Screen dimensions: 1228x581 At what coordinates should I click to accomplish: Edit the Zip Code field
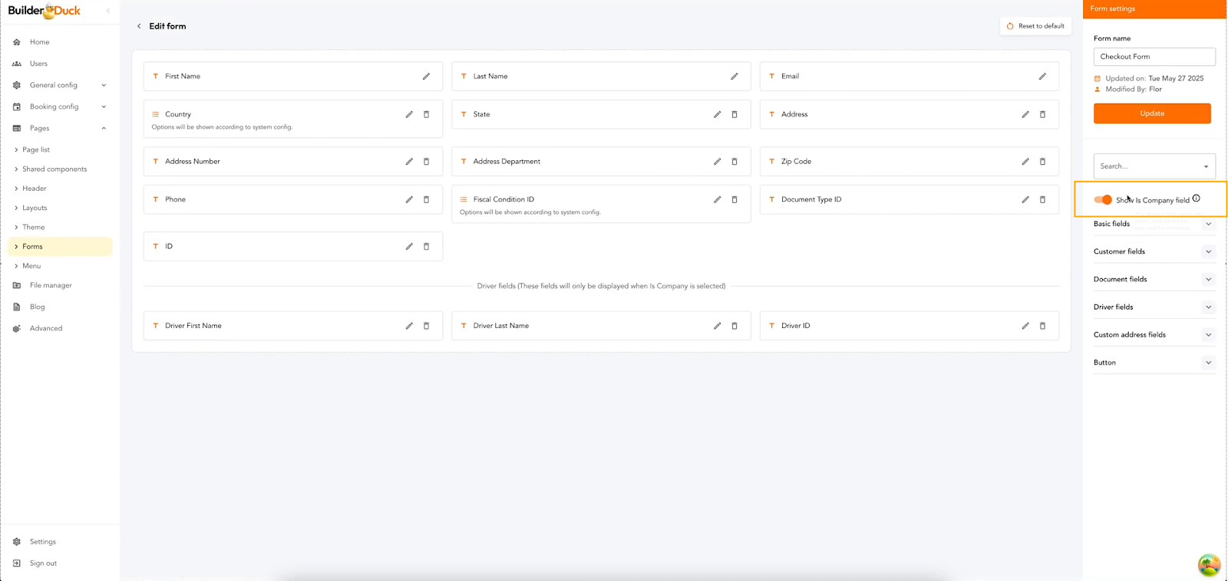coord(1025,162)
